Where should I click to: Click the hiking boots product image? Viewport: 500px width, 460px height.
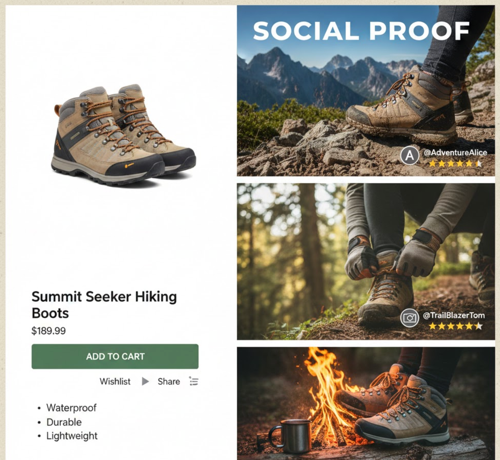point(123,135)
